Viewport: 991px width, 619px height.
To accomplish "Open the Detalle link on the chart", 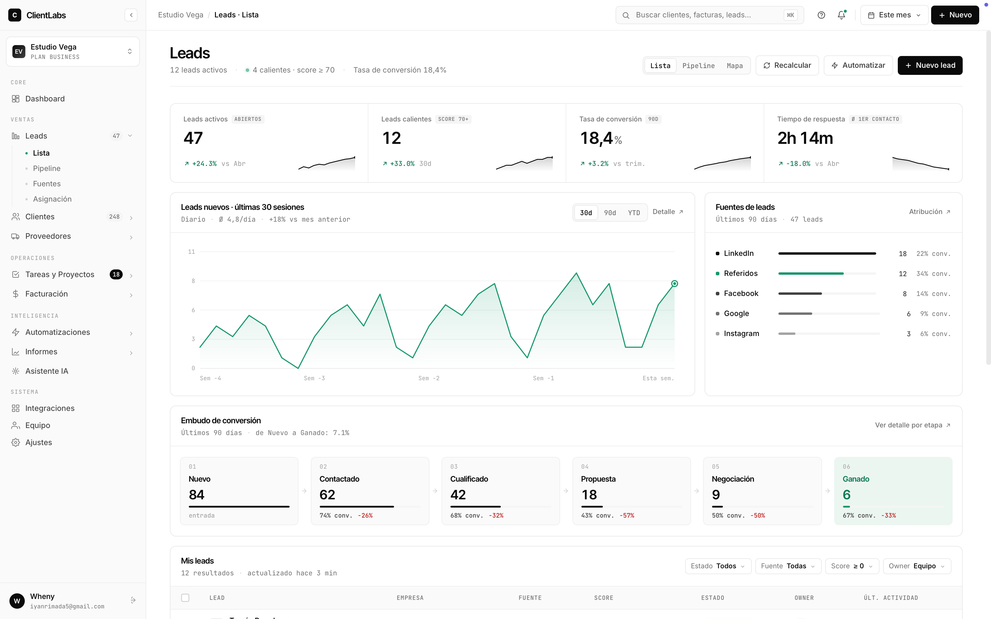I will pos(668,212).
